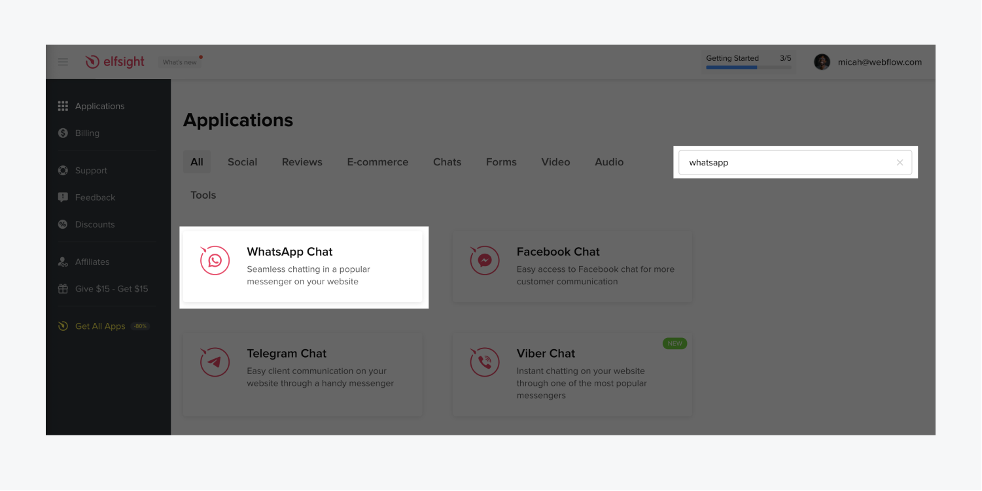Open the hamburger menu icon

(x=63, y=62)
